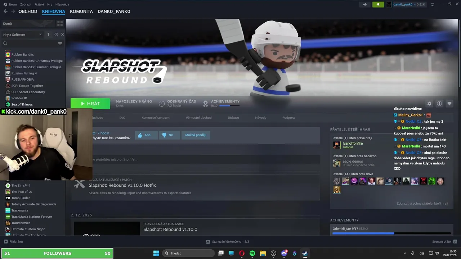Open Spotify from taskbar
461x259 pixels.
pos(252,253)
